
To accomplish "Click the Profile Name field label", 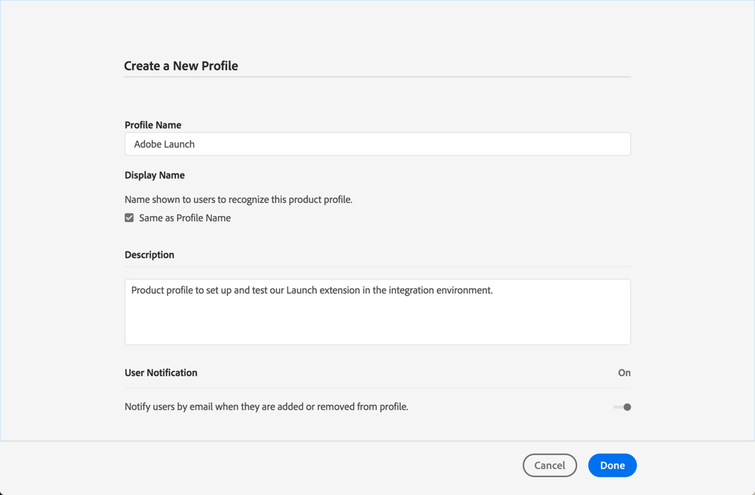I will coord(153,125).
